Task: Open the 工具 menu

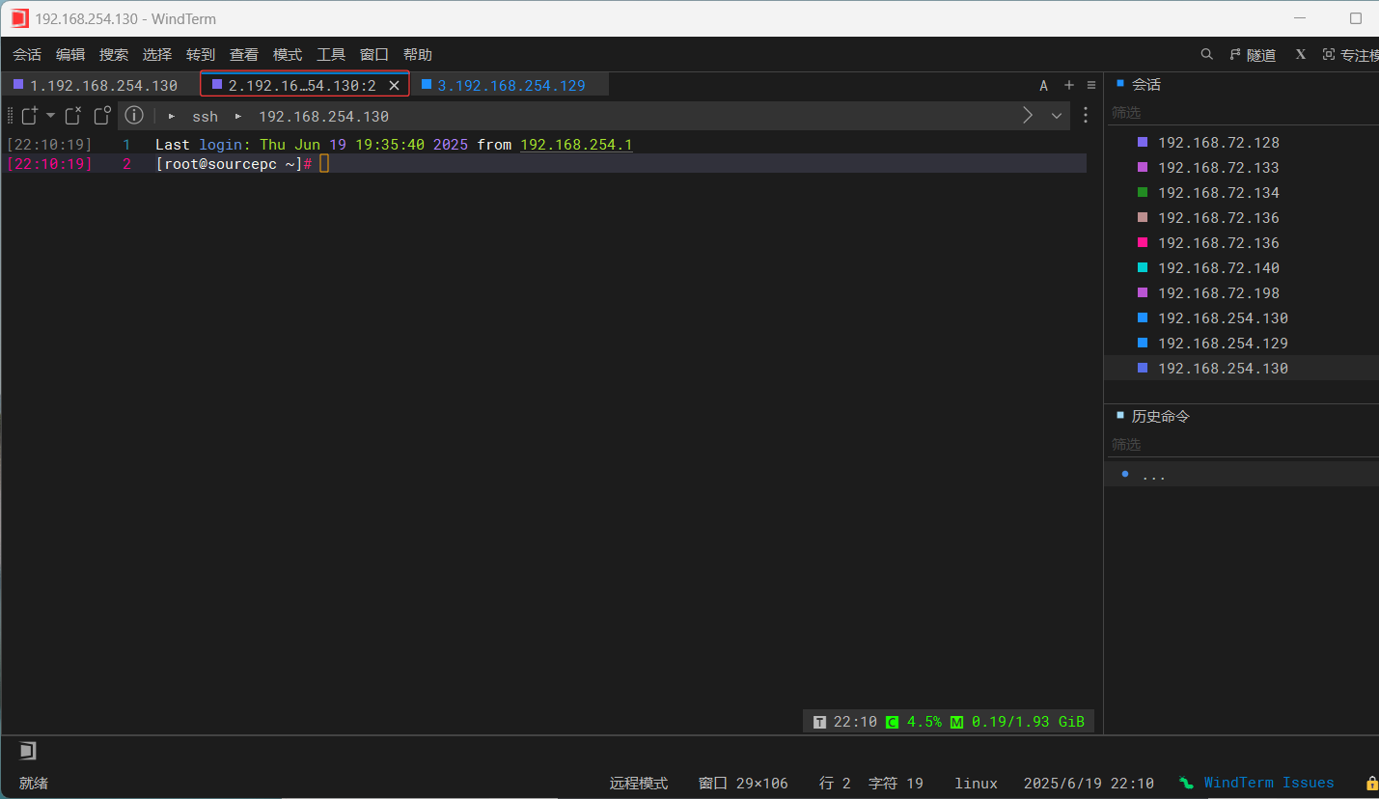Action: [331, 54]
